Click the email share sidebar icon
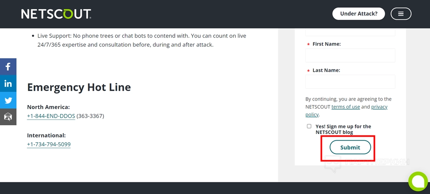The height and width of the screenshot is (194, 430). tap(8, 117)
